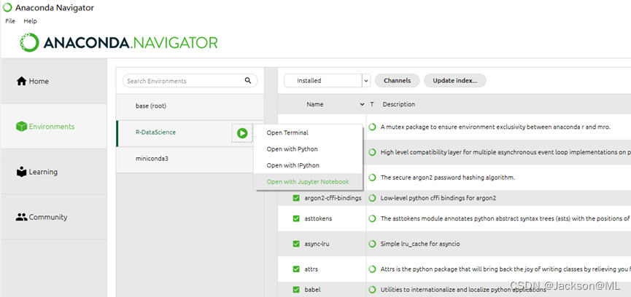Click the Channels button
This screenshot has height=297, width=631.
click(x=397, y=81)
